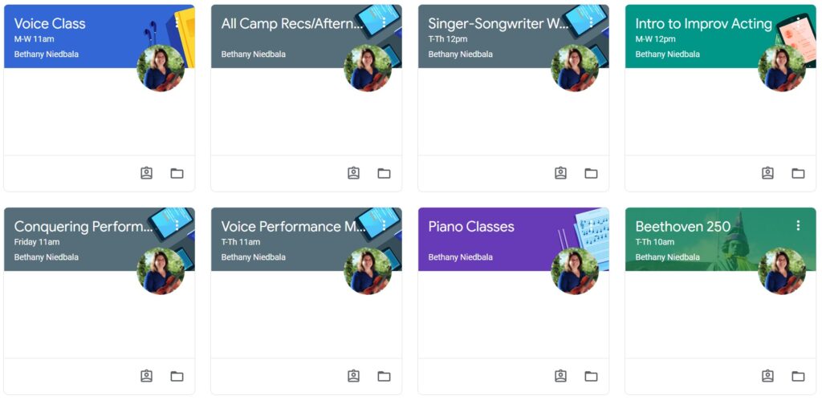Viewport: 822px width, 400px height.
Task: Open three-dot menu on Beethoven 250 card
Action: pos(798,225)
